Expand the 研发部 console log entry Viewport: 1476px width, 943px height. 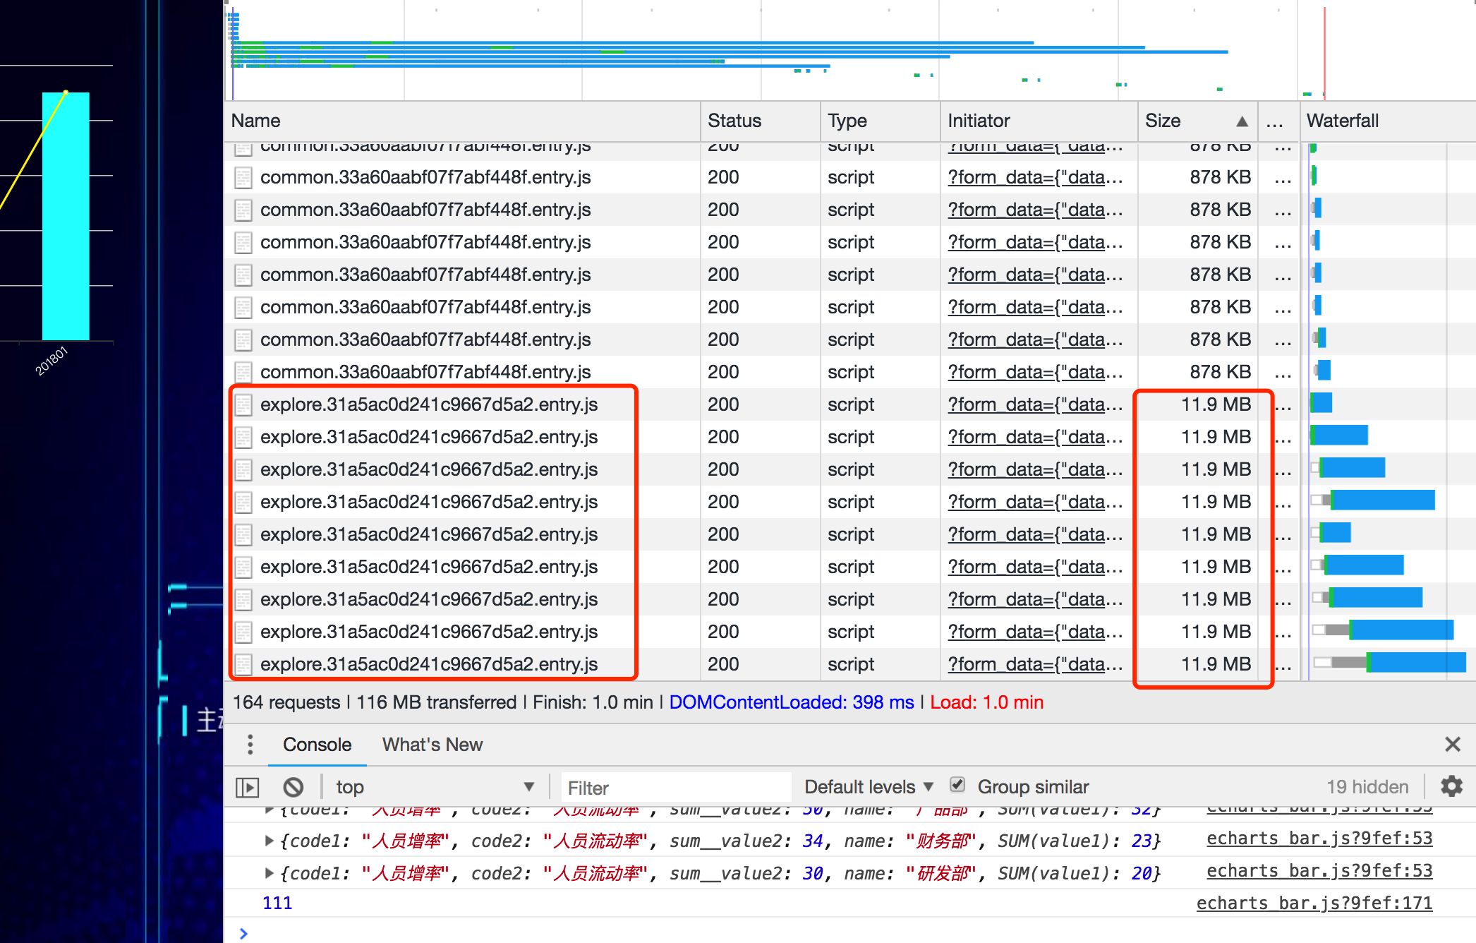pyautogui.click(x=269, y=872)
